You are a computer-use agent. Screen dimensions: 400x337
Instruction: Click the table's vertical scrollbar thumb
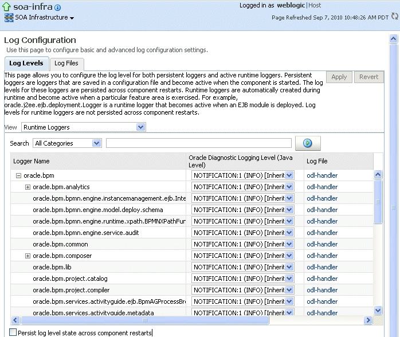(x=378, y=202)
